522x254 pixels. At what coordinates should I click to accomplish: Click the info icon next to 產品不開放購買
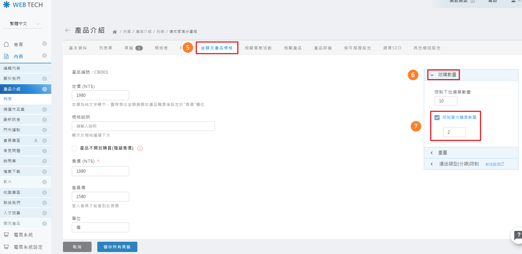pyautogui.click(x=140, y=148)
